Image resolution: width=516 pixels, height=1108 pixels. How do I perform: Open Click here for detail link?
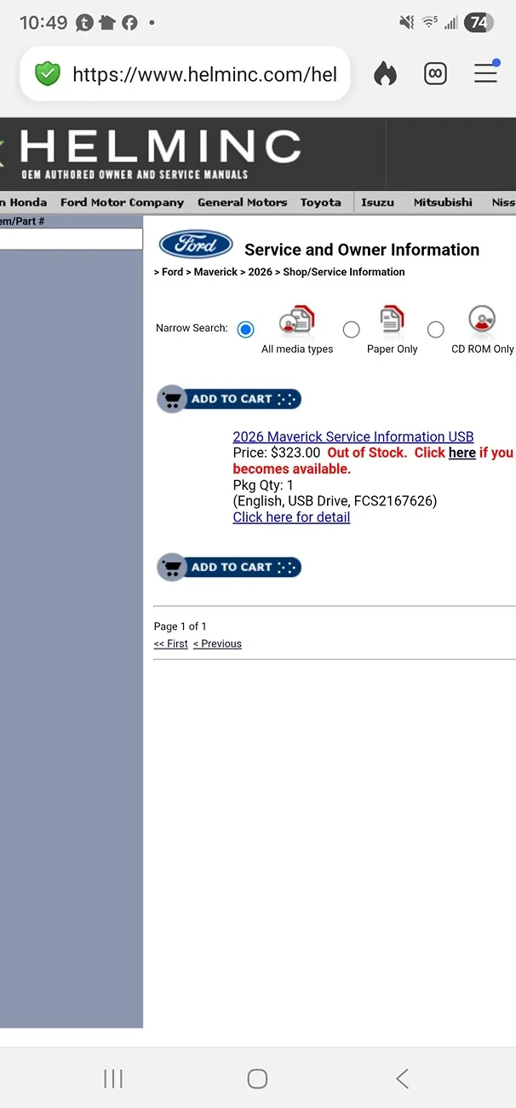291,517
